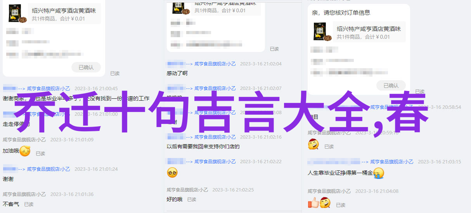Click the grinning emoji next to thumbs-up
The width and height of the screenshot is (471, 213).
pos(325,203)
